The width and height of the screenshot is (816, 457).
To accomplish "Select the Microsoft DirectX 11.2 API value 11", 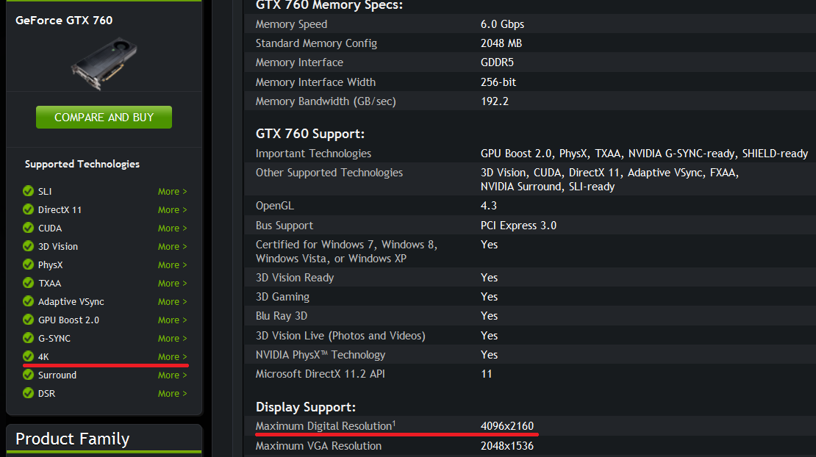I will point(487,374).
